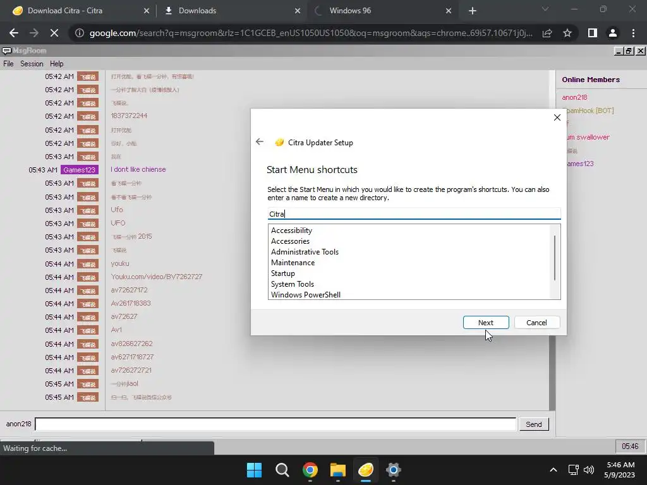Minimize the MsgRoom window
The height and width of the screenshot is (485, 647).
619,51
